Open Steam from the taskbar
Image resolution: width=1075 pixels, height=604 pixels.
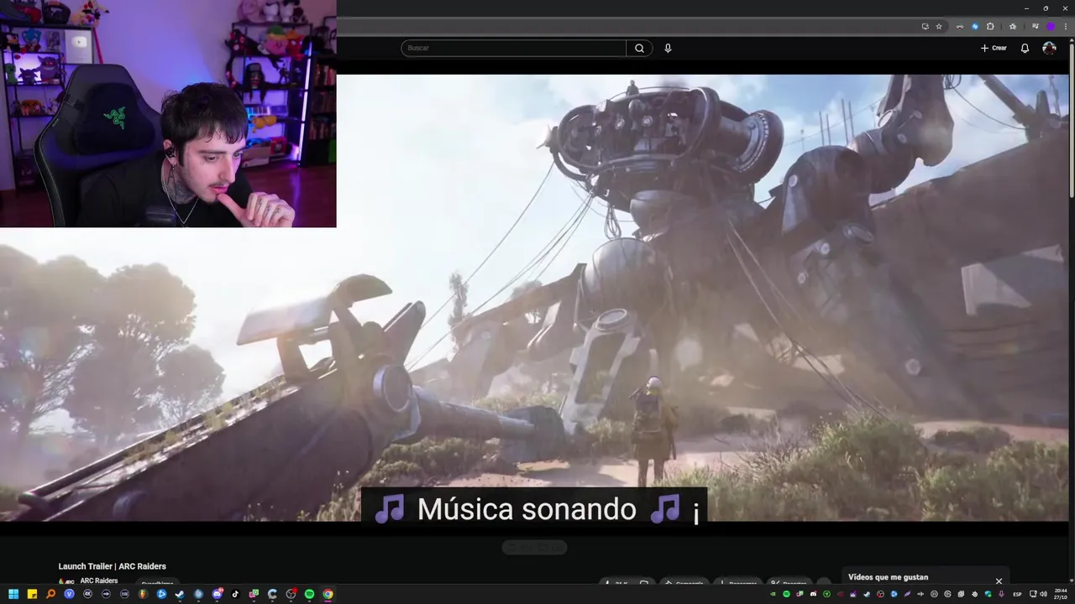180,594
